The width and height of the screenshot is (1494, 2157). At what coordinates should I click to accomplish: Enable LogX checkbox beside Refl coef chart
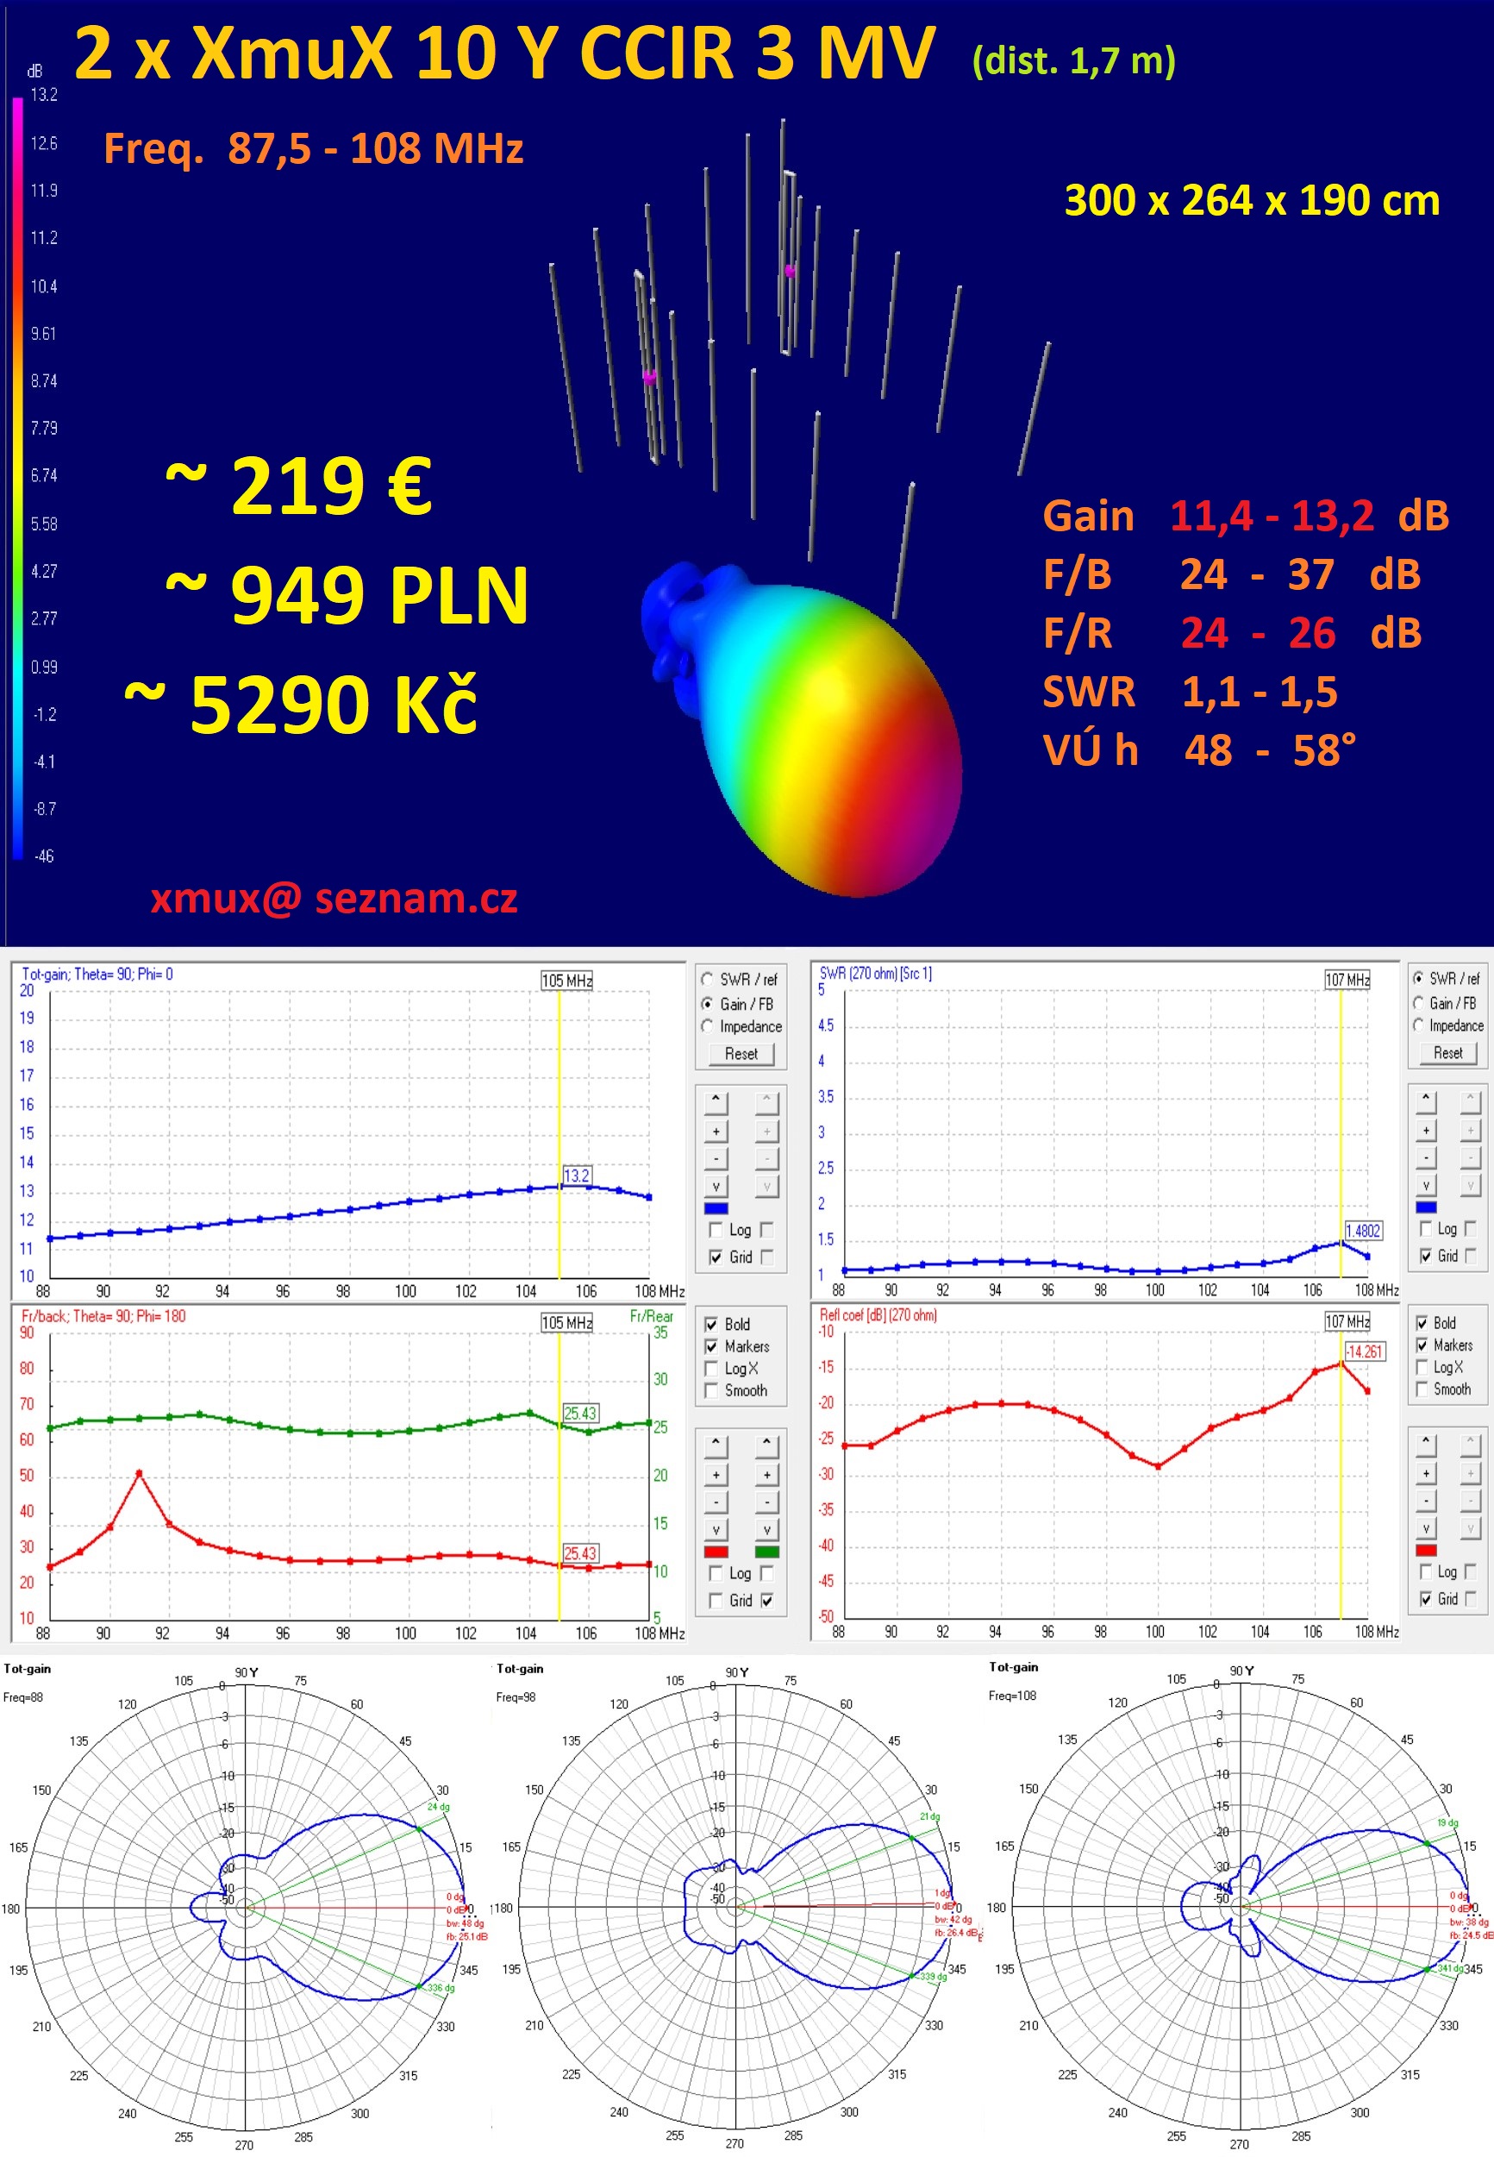(x=1422, y=1367)
